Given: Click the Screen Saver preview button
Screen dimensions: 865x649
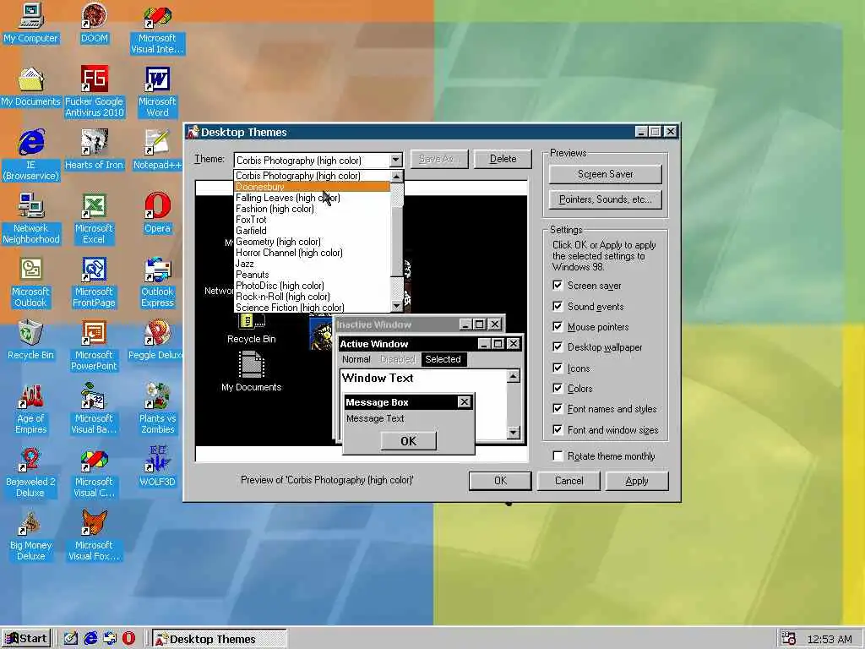Looking at the screenshot, I should point(605,174).
